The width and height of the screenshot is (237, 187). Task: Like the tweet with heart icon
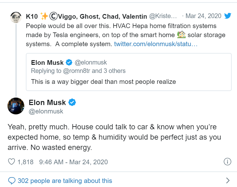12,162
